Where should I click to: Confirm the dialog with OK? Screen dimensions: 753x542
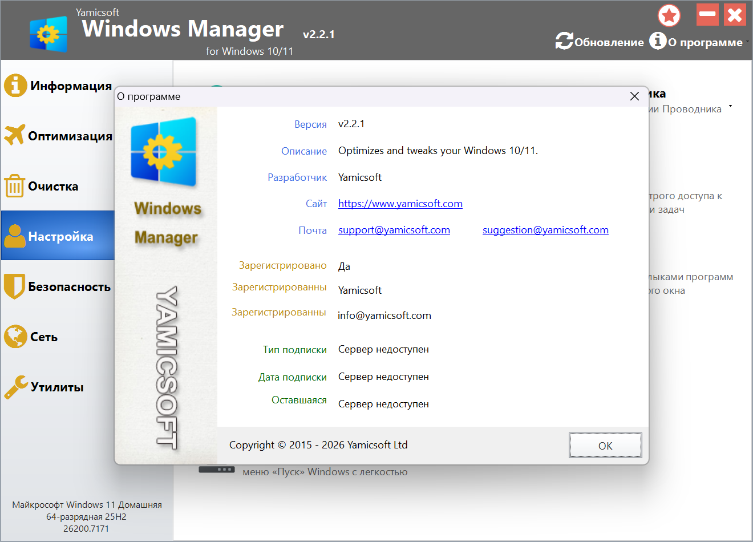coord(605,446)
